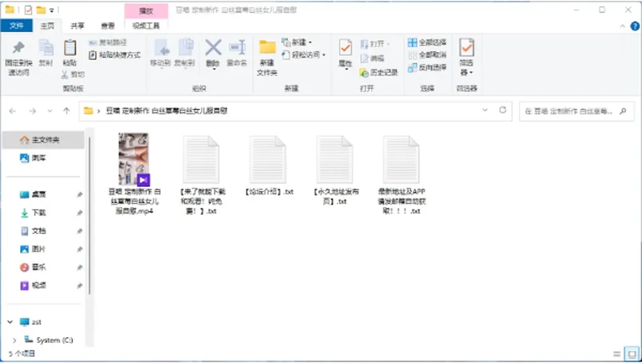This screenshot has height=363, width=642.
Task: Switch to the Video Tools ribbon tab
Action: (x=146, y=26)
